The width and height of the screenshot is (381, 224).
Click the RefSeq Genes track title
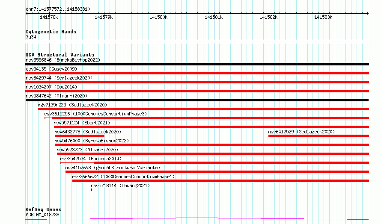tap(43, 209)
